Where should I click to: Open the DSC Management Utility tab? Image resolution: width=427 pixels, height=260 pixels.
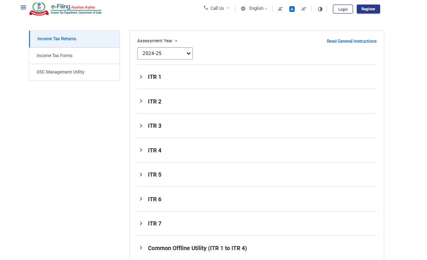pyautogui.click(x=74, y=72)
